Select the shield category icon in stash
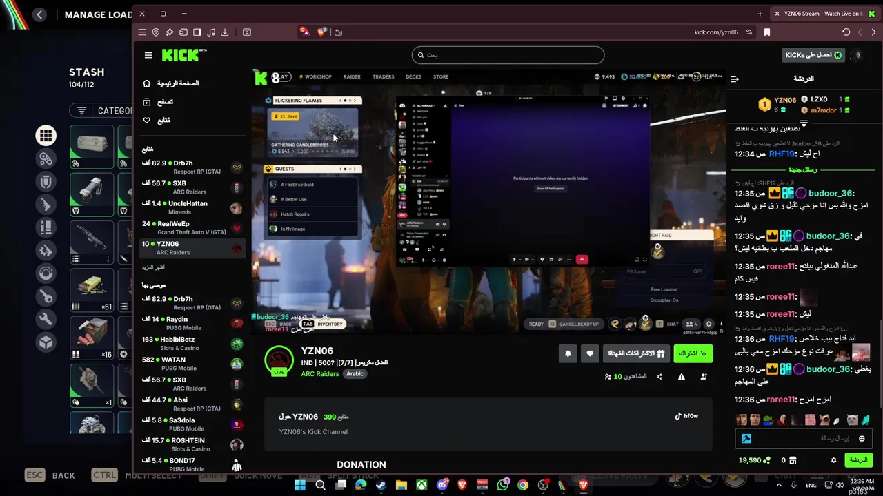Image resolution: width=883 pixels, height=496 pixels. point(46,182)
